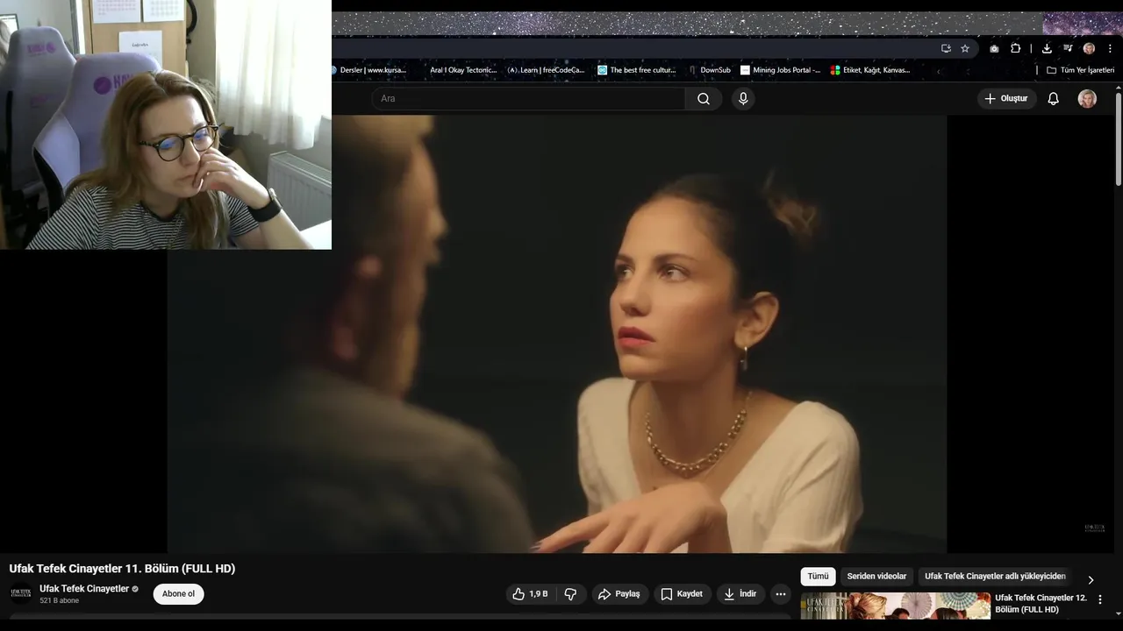The height and width of the screenshot is (631, 1123).
Task: Click the Kaydet save button
Action: pyautogui.click(x=682, y=594)
